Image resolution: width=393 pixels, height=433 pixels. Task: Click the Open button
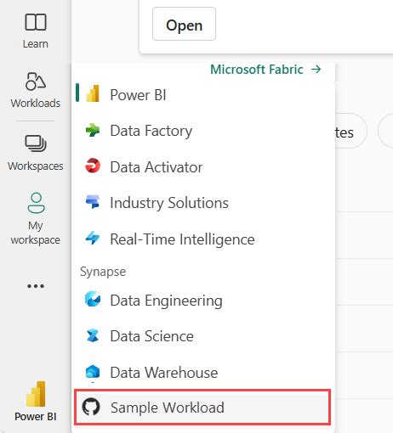coord(184,24)
